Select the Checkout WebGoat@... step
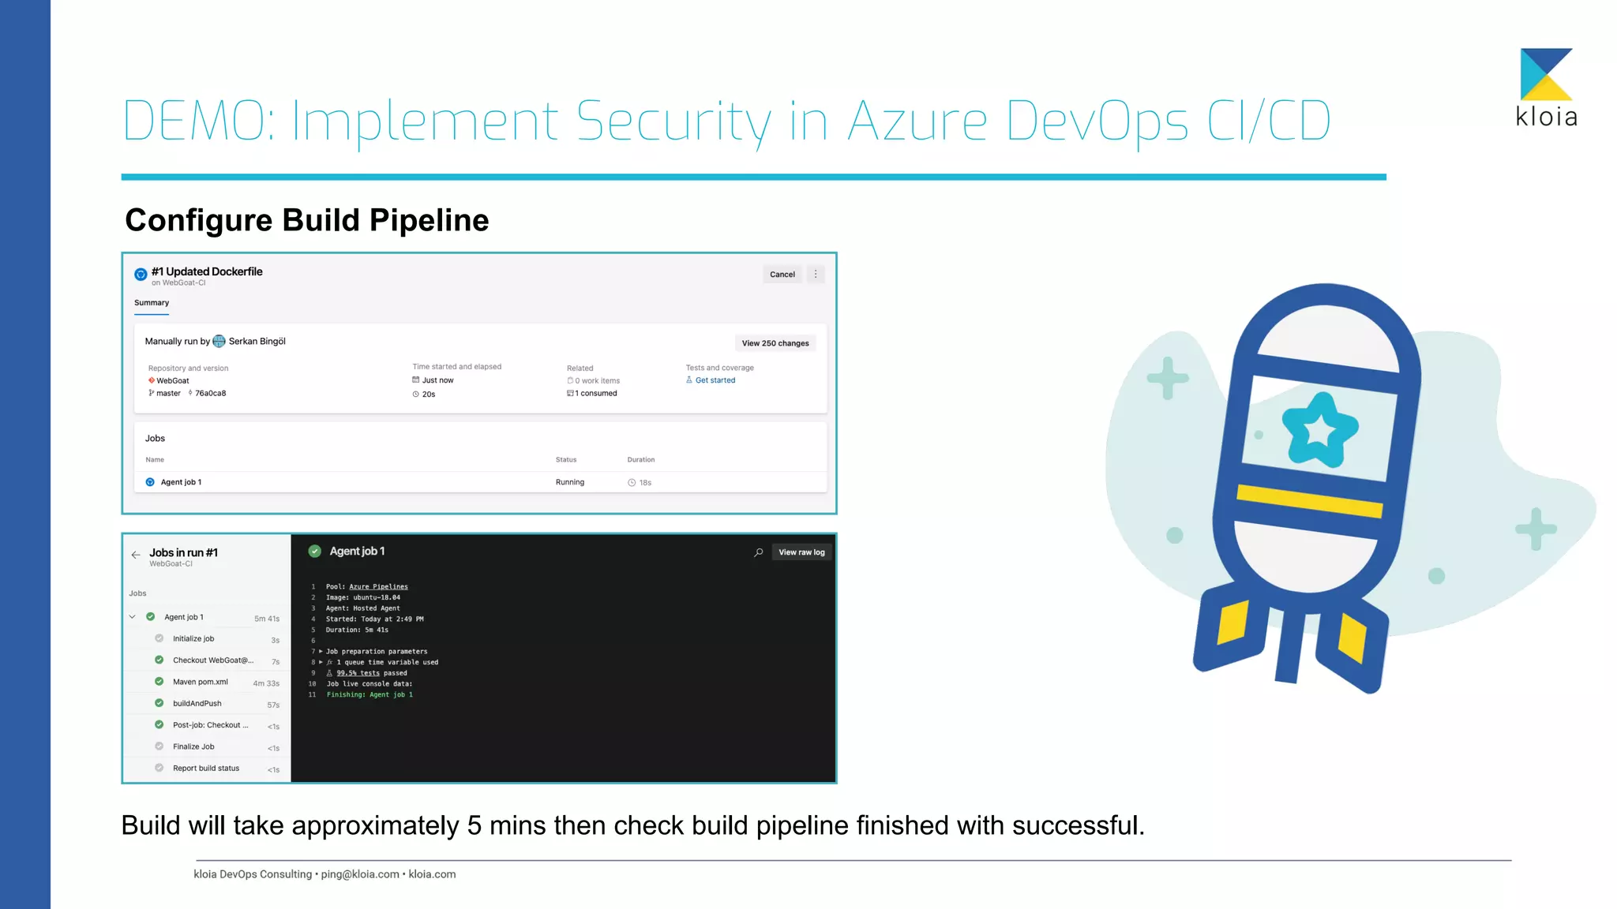 [x=205, y=660]
